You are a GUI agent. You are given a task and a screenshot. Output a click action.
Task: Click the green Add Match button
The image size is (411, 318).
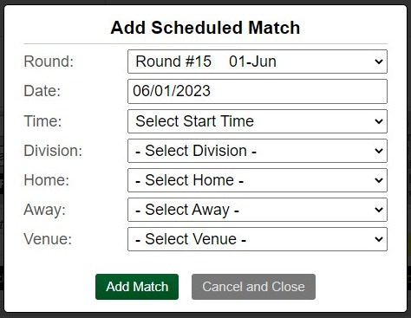click(137, 287)
